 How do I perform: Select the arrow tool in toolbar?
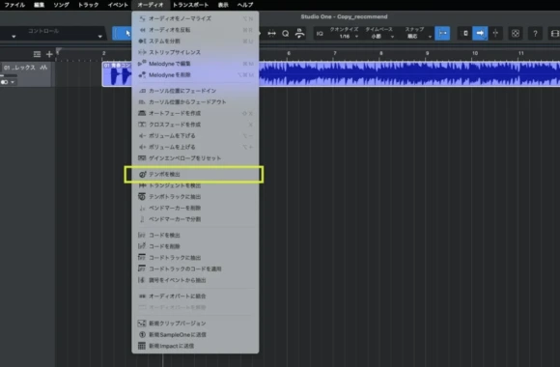[x=123, y=33]
